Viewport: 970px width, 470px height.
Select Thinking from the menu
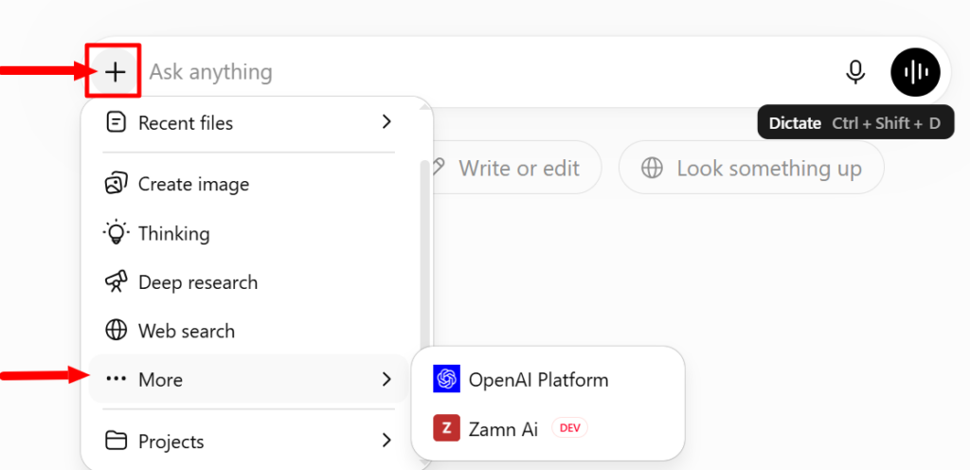click(248, 233)
